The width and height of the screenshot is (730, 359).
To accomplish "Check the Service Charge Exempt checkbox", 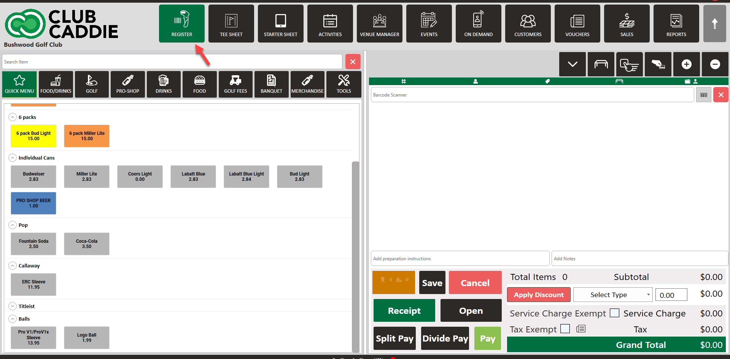I will pos(614,313).
